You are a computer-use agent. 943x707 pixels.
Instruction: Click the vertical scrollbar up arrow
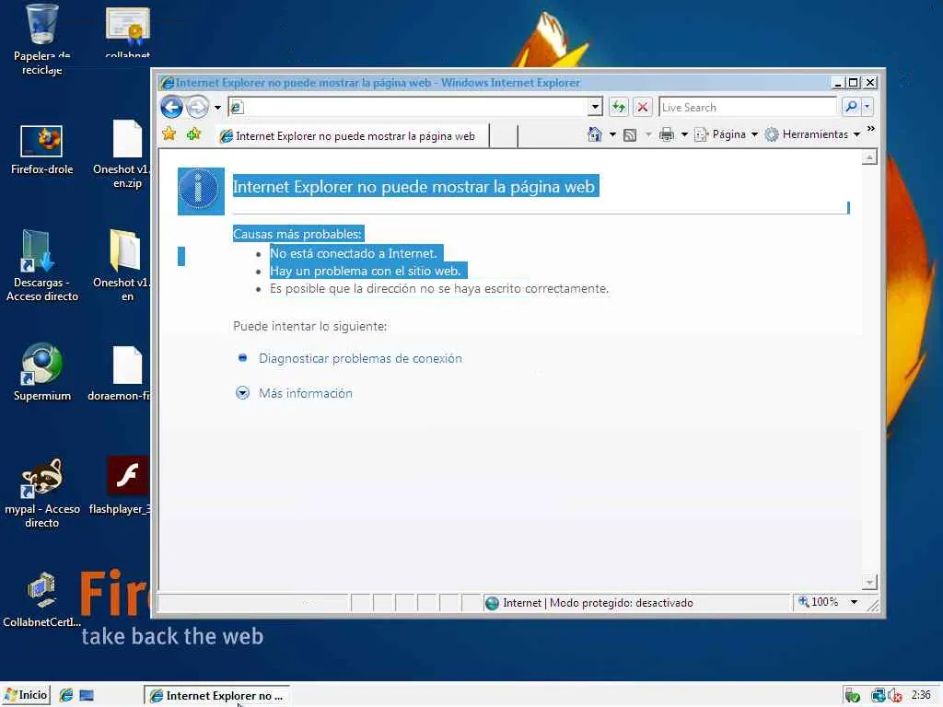[869, 157]
